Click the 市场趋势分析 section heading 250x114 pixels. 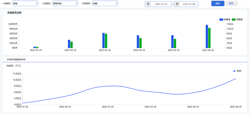click(x=14, y=13)
